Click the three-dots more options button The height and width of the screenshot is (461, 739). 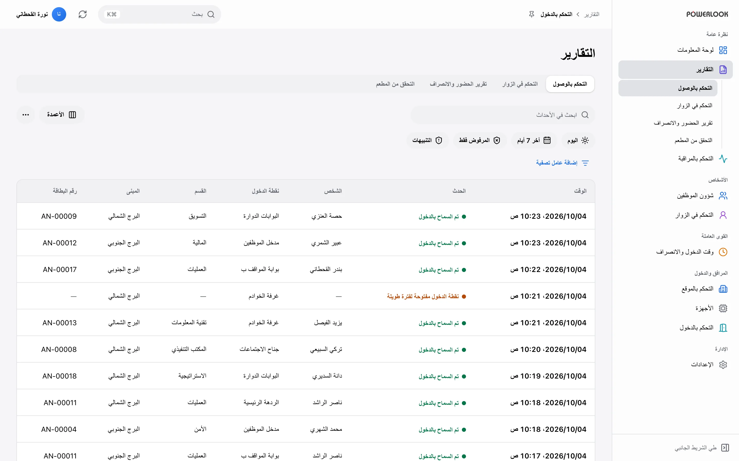coord(26,115)
